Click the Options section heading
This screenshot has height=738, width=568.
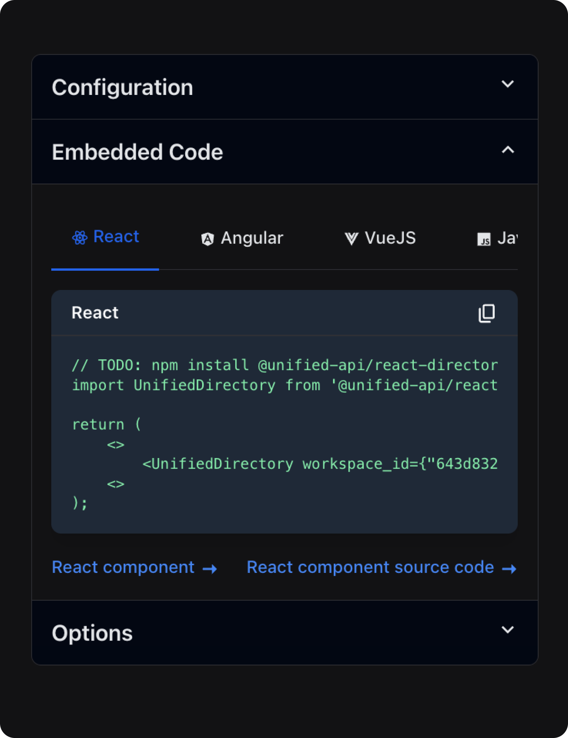(x=92, y=633)
